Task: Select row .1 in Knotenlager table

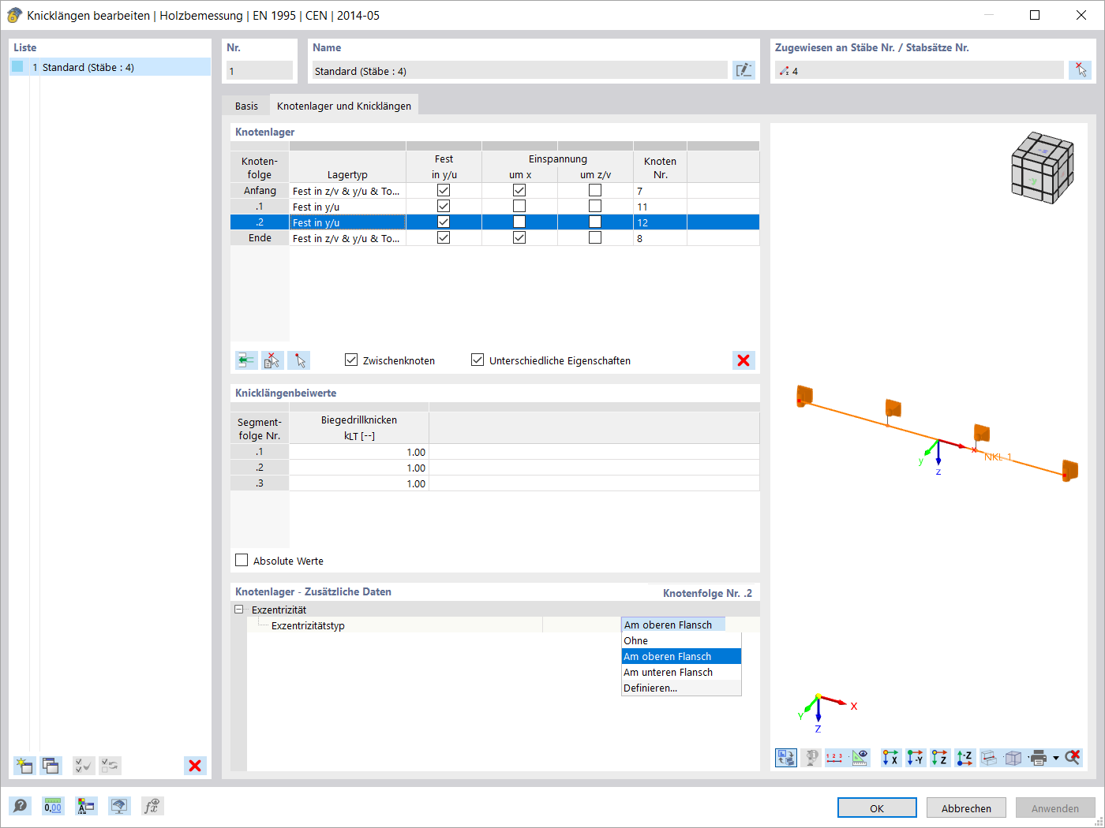Action: pyautogui.click(x=260, y=207)
